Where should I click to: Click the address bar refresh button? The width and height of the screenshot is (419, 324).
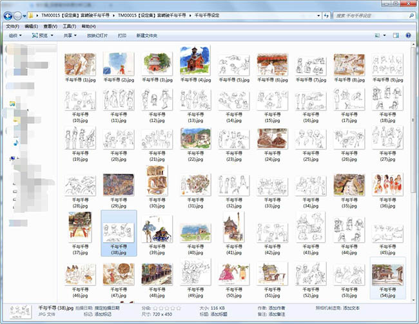point(326,15)
